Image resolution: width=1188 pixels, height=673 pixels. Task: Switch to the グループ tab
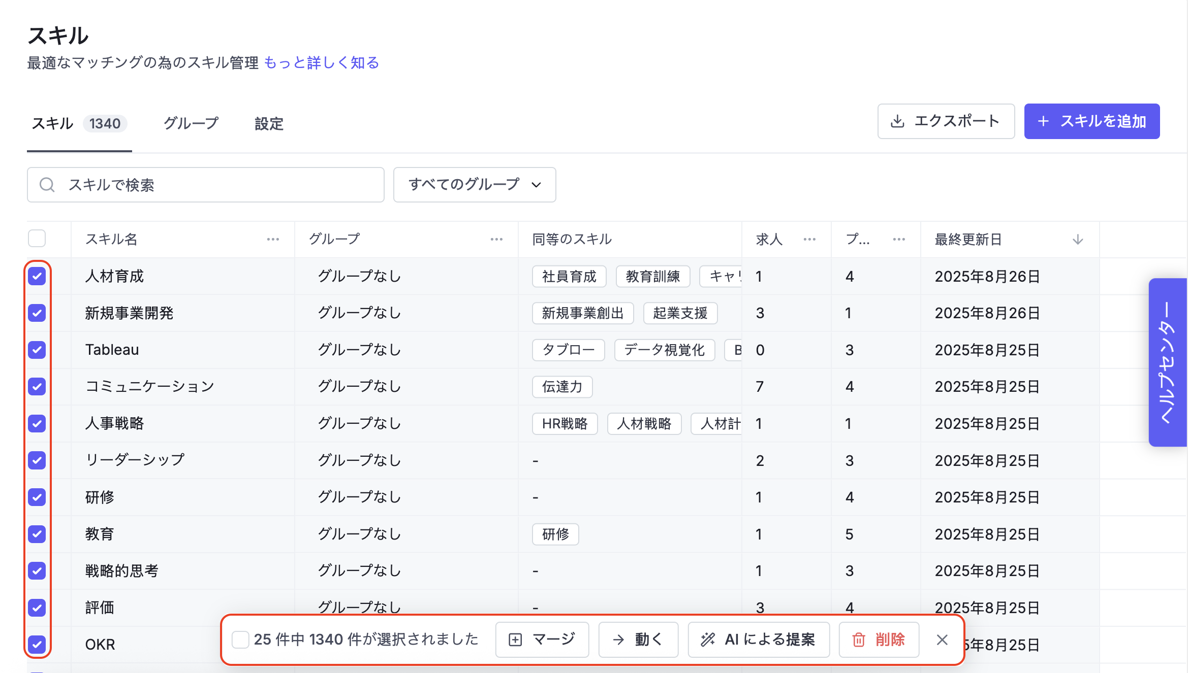click(x=191, y=123)
